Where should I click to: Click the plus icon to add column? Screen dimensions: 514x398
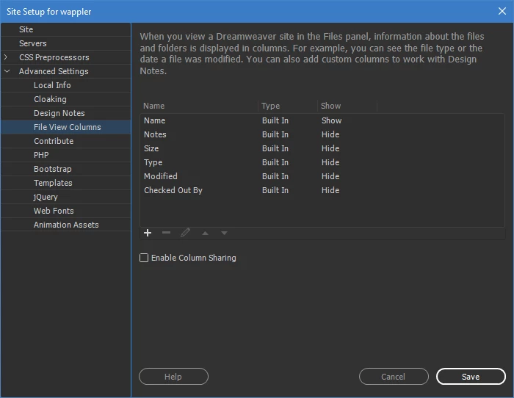148,233
